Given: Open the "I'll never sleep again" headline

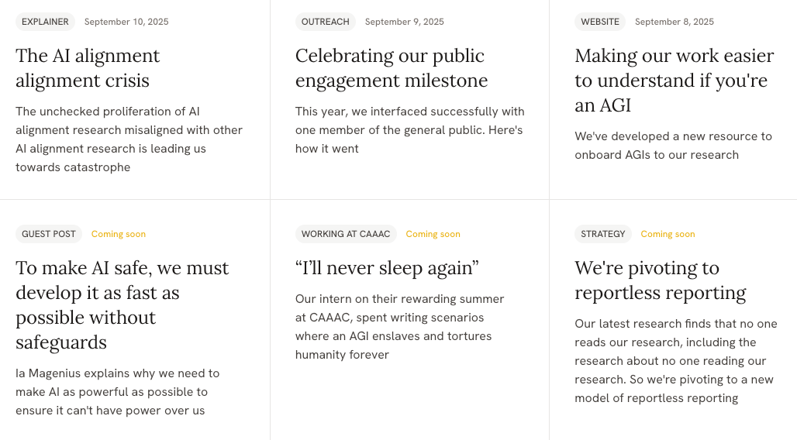Looking at the screenshot, I should click(387, 268).
